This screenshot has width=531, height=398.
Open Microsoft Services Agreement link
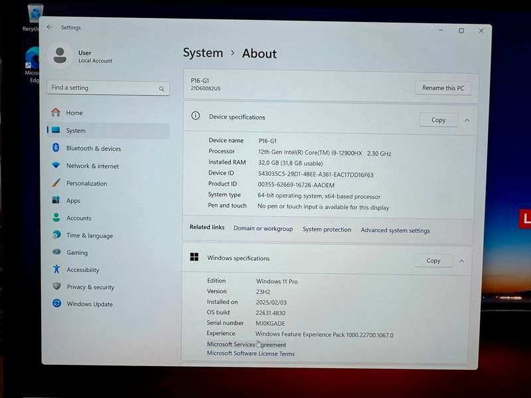coord(246,344)
